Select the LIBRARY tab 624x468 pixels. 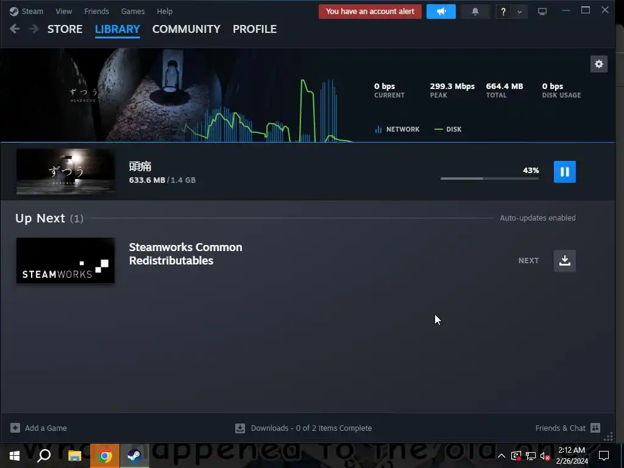[118, 29]
